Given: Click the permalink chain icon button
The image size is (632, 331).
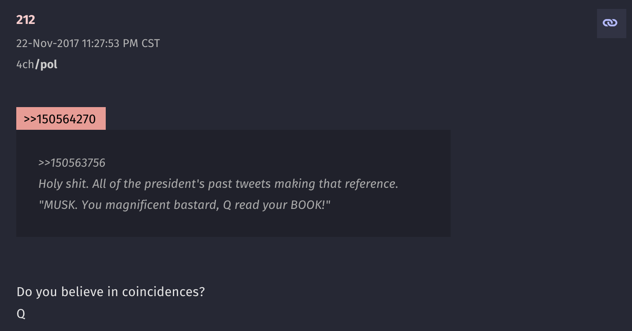Looking at the screenshot, I should [x=611, y=23].
